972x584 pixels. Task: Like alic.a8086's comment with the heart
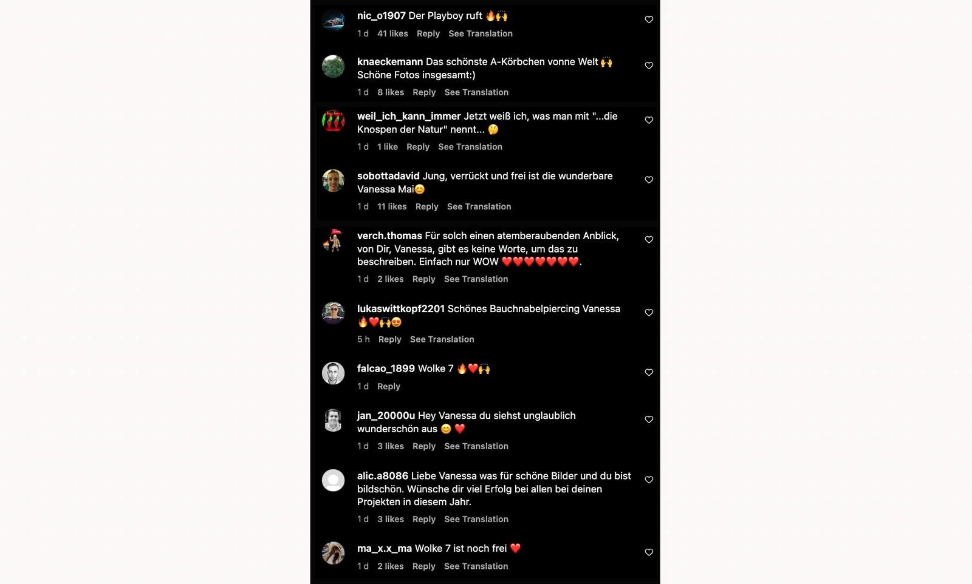[x=649, y=480]
